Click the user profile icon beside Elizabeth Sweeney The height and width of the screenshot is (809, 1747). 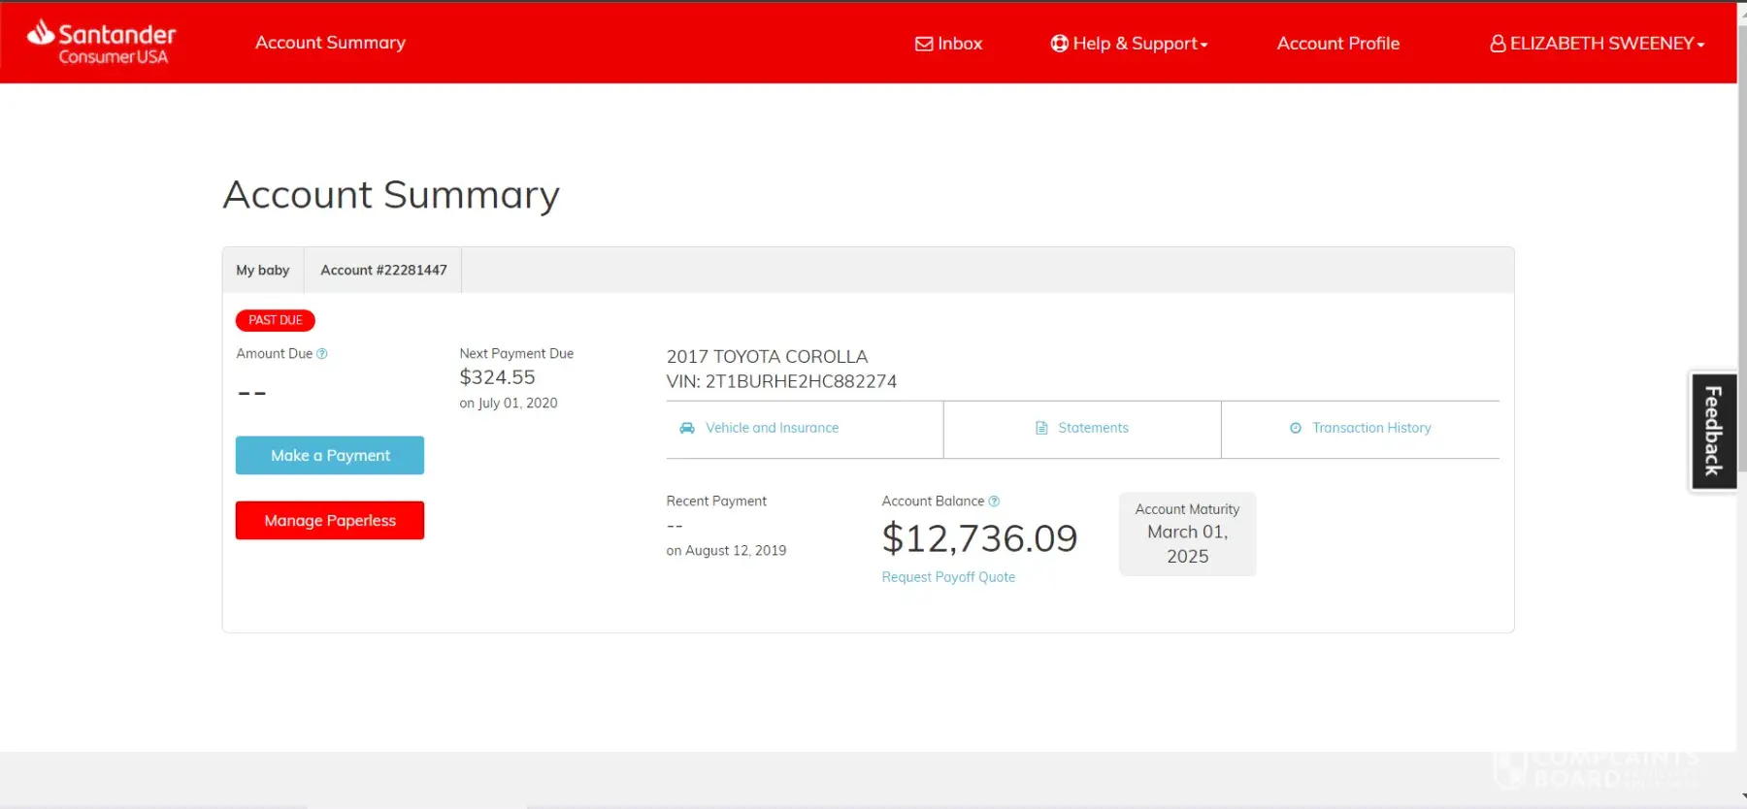click(x=1498, y=44)
